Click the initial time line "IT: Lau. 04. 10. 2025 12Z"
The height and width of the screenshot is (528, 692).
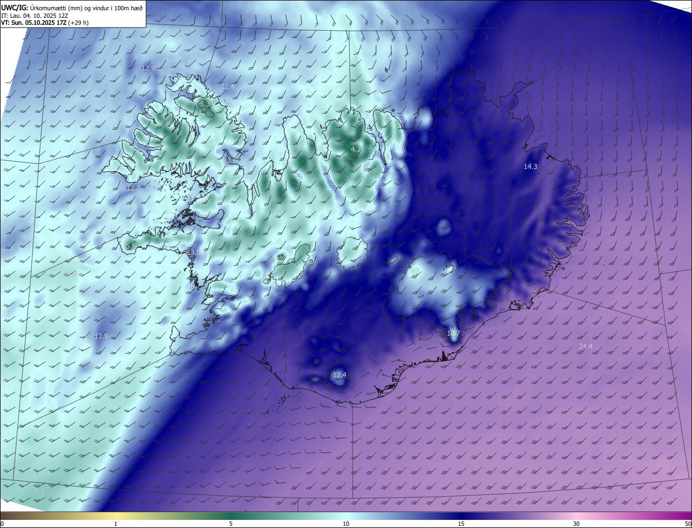click(x=35, y=15)
